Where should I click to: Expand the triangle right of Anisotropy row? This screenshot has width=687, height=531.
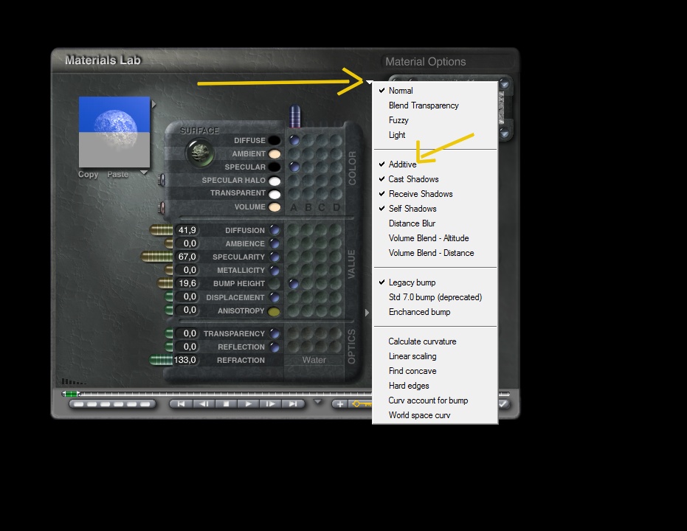point(367,313)
